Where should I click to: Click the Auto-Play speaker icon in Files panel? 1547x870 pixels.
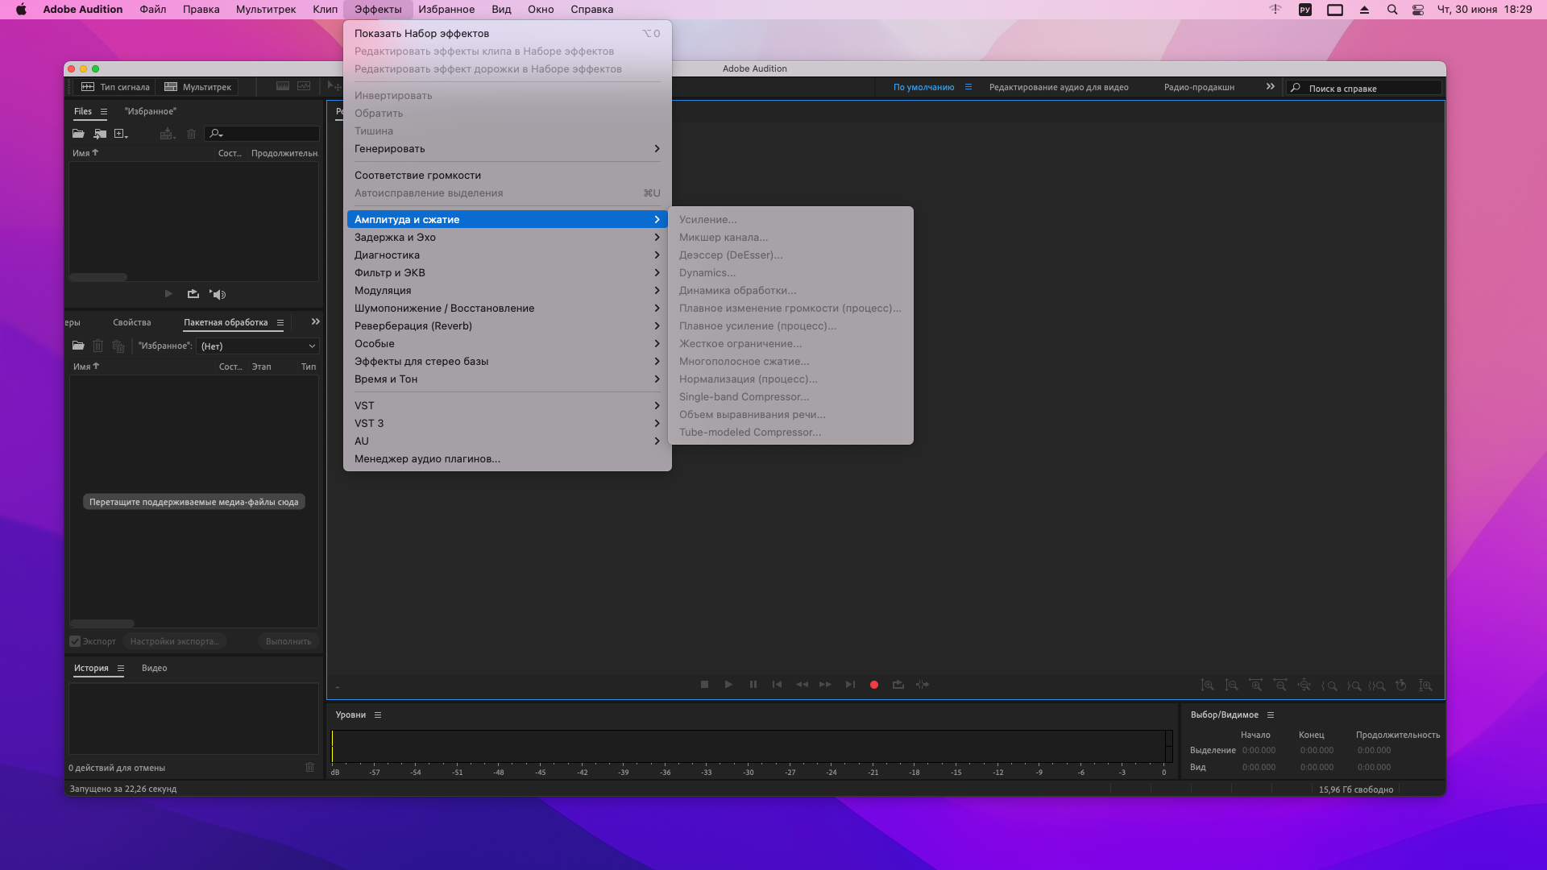(x=218, y=295)
